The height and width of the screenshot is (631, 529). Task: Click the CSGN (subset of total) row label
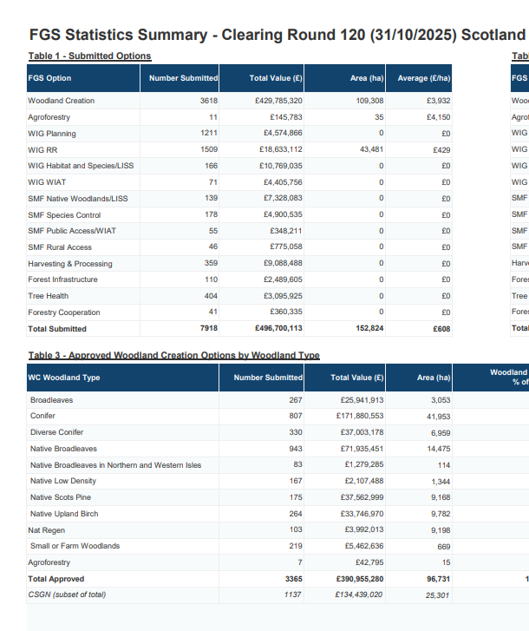(68, 595)
